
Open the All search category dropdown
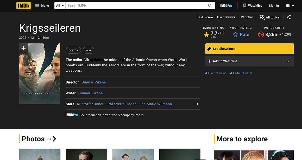click(60, 5)
